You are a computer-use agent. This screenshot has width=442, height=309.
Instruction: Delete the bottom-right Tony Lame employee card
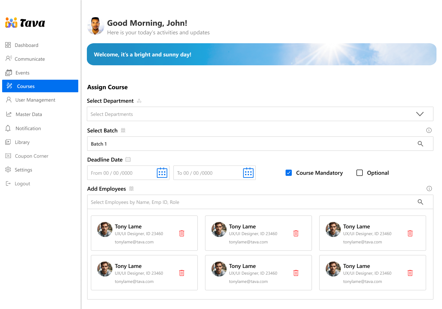click(410, 273)
